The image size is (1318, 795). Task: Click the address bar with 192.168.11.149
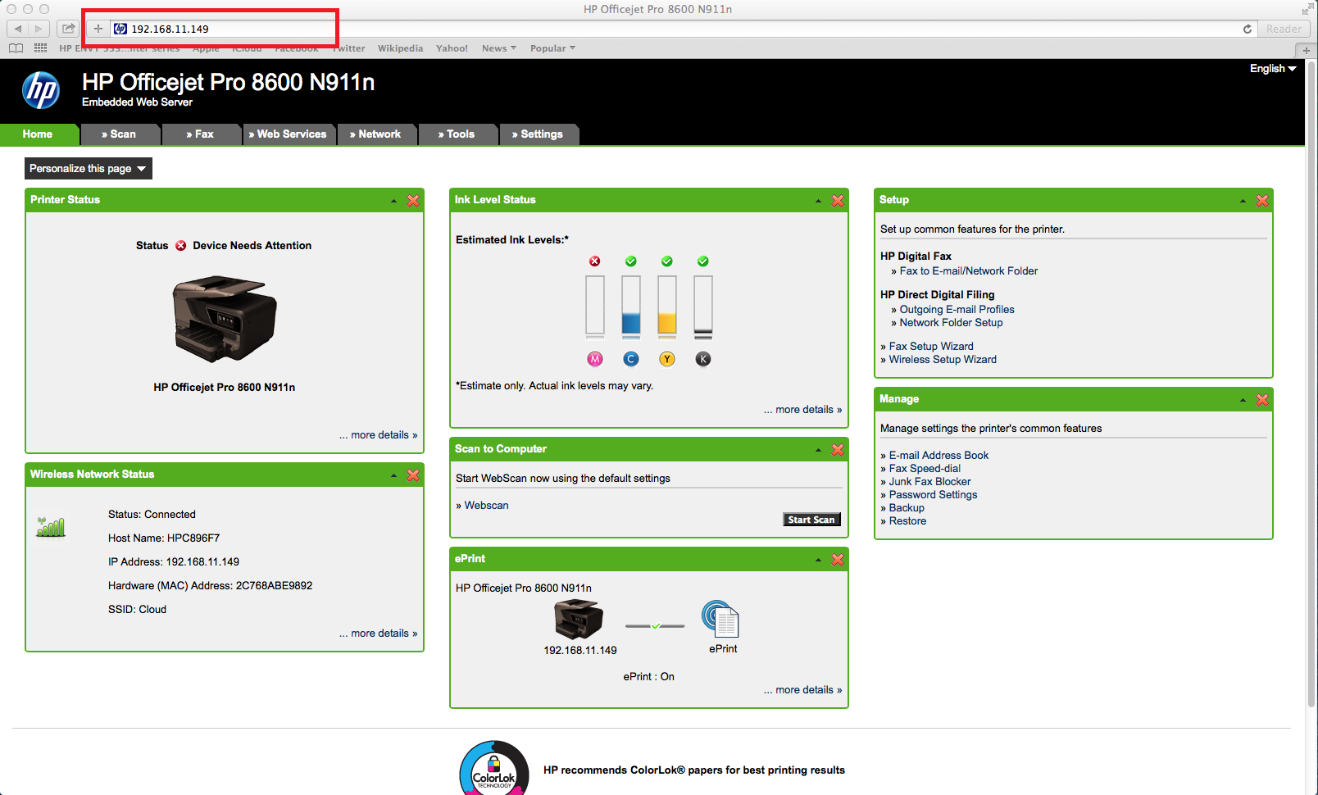point(230,29)
